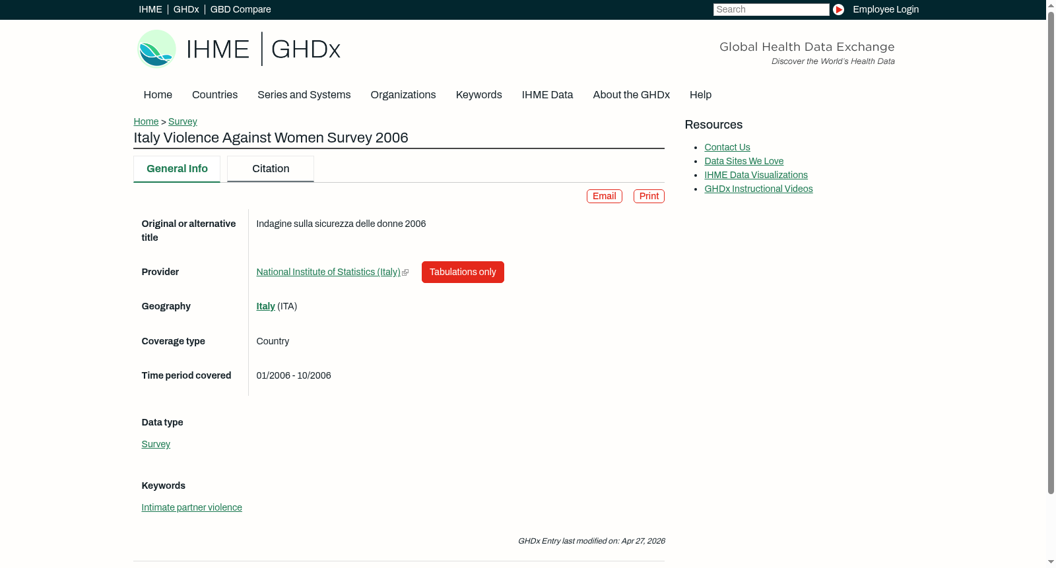Viewport: 1056px width, 568px height.
Task: Open the Countries menu item
Action: [x=214, y=95]
